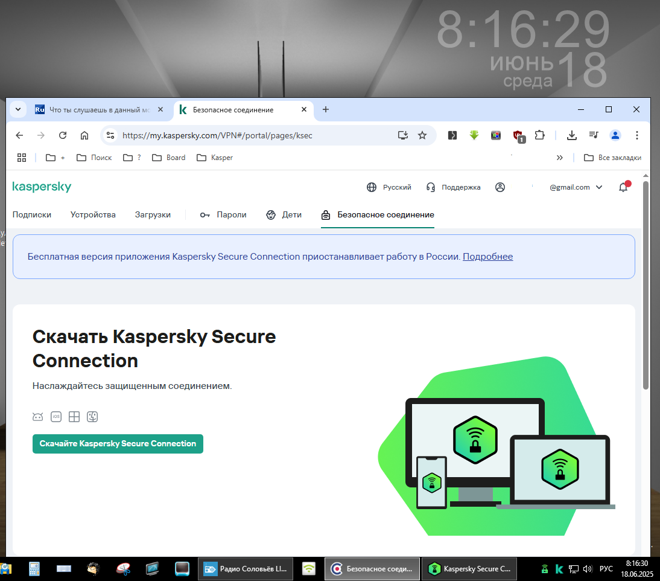Go back using the browser back arrow
This screenshot has height=581, width=660.
coord(19,135)
